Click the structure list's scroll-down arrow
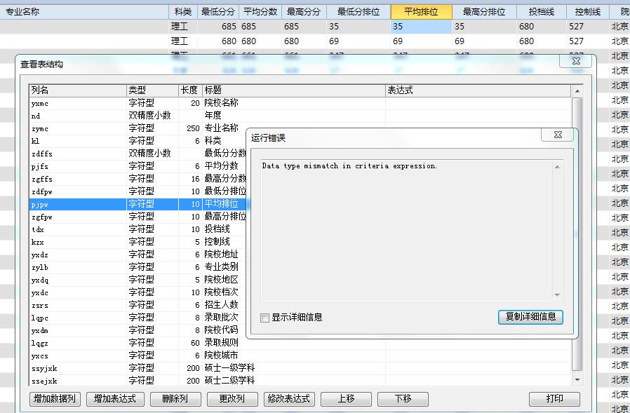The width and height of the screenshot is (630, 413). coord(577,380)
